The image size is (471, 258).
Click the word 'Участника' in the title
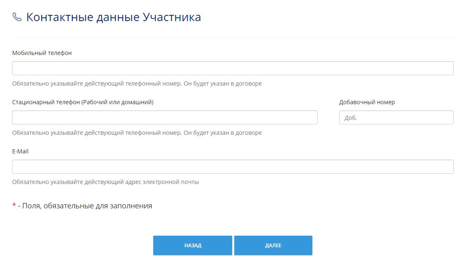coord(172,17)
